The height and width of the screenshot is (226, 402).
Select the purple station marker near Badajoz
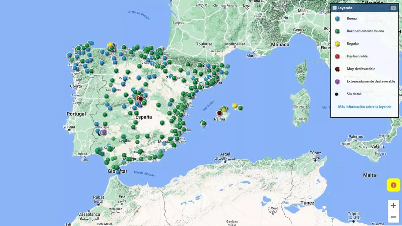click(x=104, y=132)
